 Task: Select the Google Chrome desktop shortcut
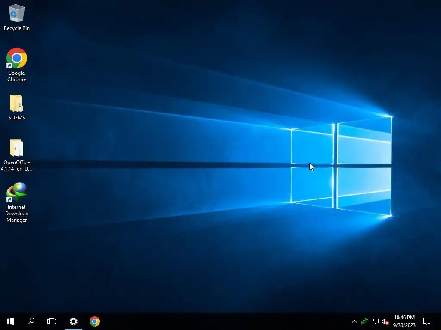click(x=17, y=65)
